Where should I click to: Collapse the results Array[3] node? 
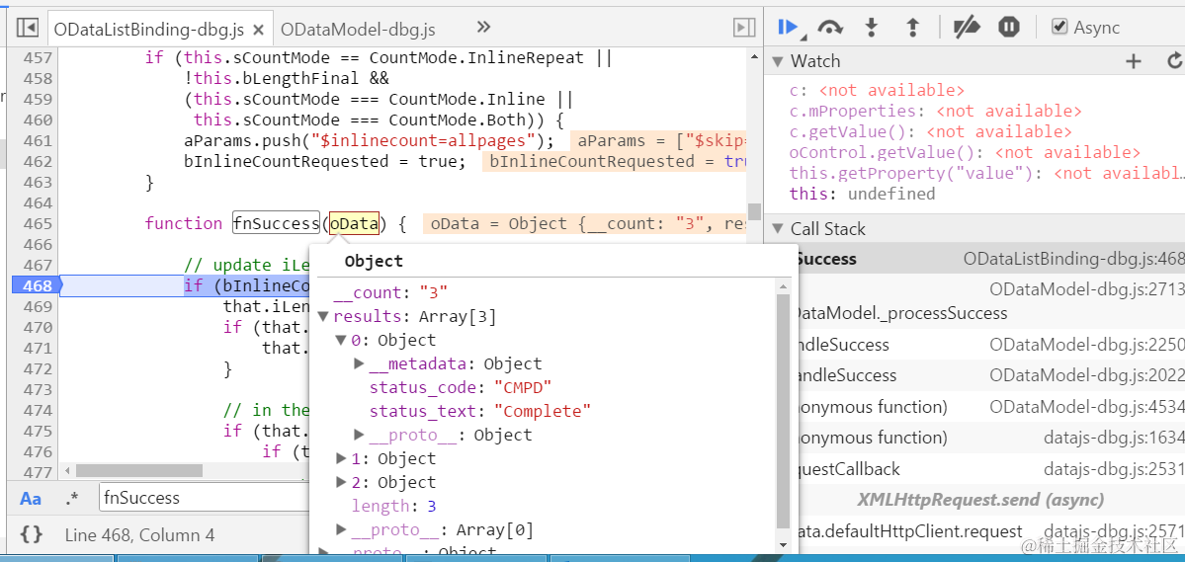coord(324,316)
